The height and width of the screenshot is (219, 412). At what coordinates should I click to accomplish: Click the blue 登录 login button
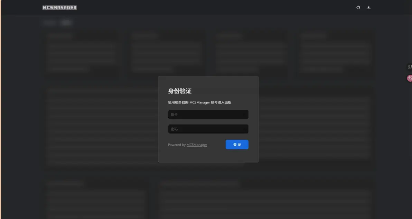pos(237,145)
